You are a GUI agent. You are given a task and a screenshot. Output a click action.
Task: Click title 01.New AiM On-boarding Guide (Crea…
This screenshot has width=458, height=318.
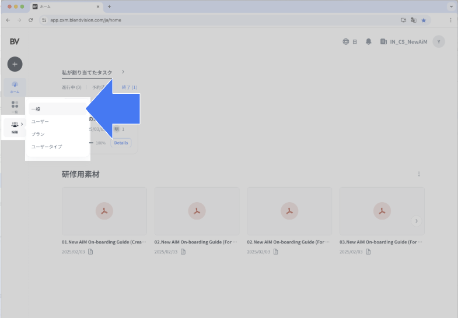click(x=104, y=242)
